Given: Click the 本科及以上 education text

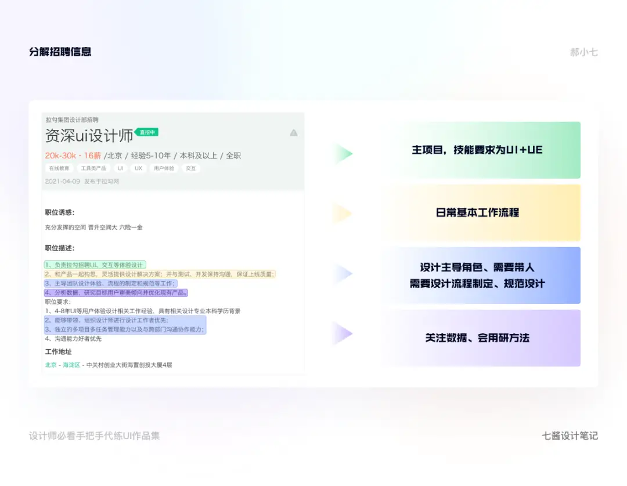Looking at the screenshot, I should [x=199, y=156].
